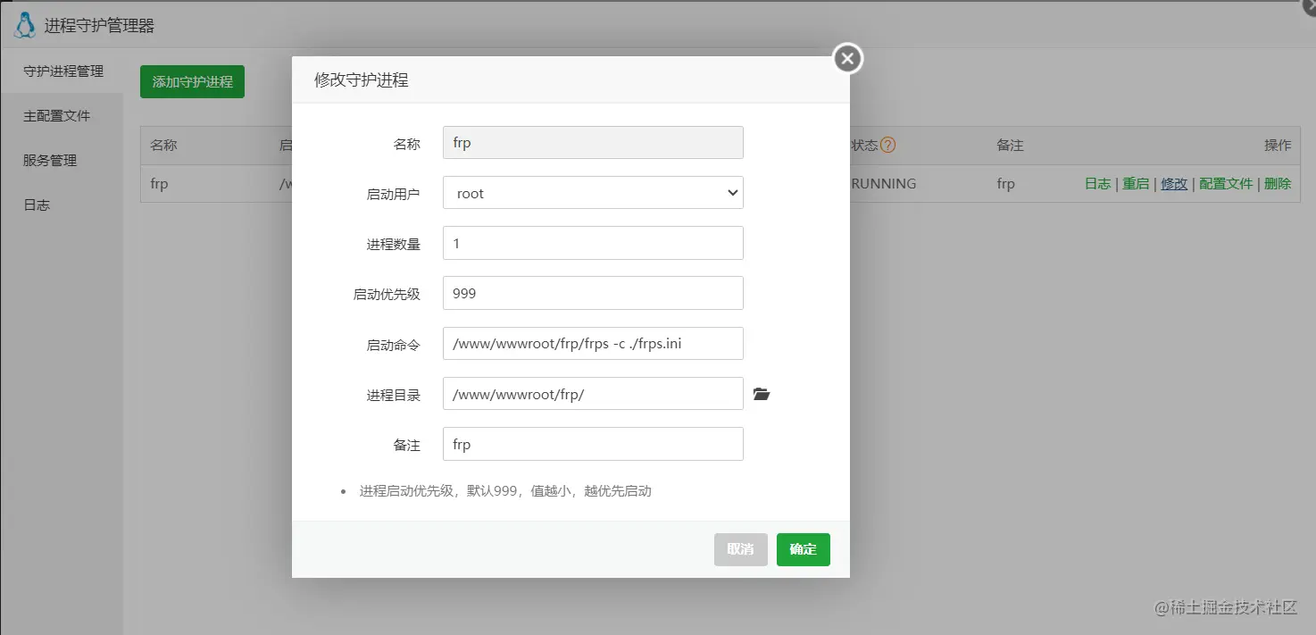Image resolution: width=1316 pixels, height=635 pixels.
Task: Click the 名称 column header in table
Action: click(x=163, y=145)
